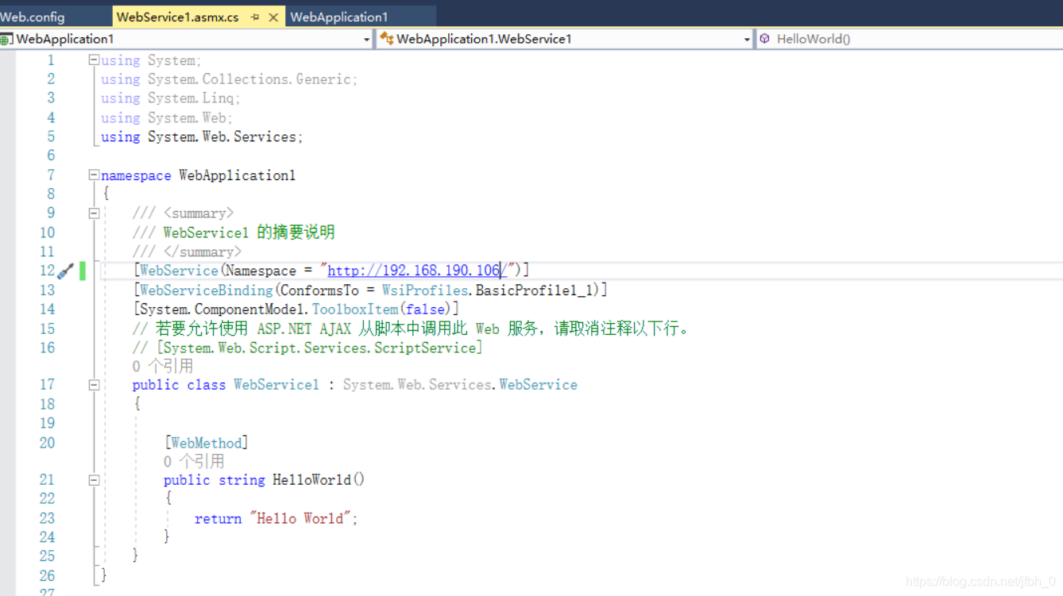Viewport: 1063px width, 596px height.
Task: Click line number 20 in margin
Action: point(48,443)
